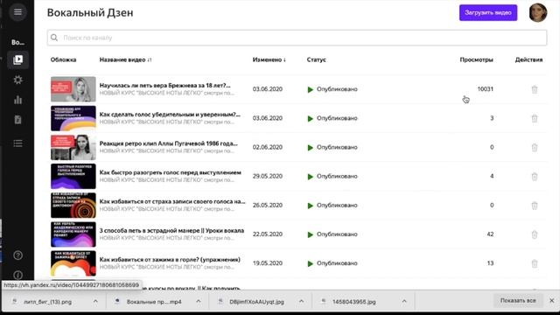Open 'Реакция ретро клип Аллы Пугачевой' title

click(168, 143)
